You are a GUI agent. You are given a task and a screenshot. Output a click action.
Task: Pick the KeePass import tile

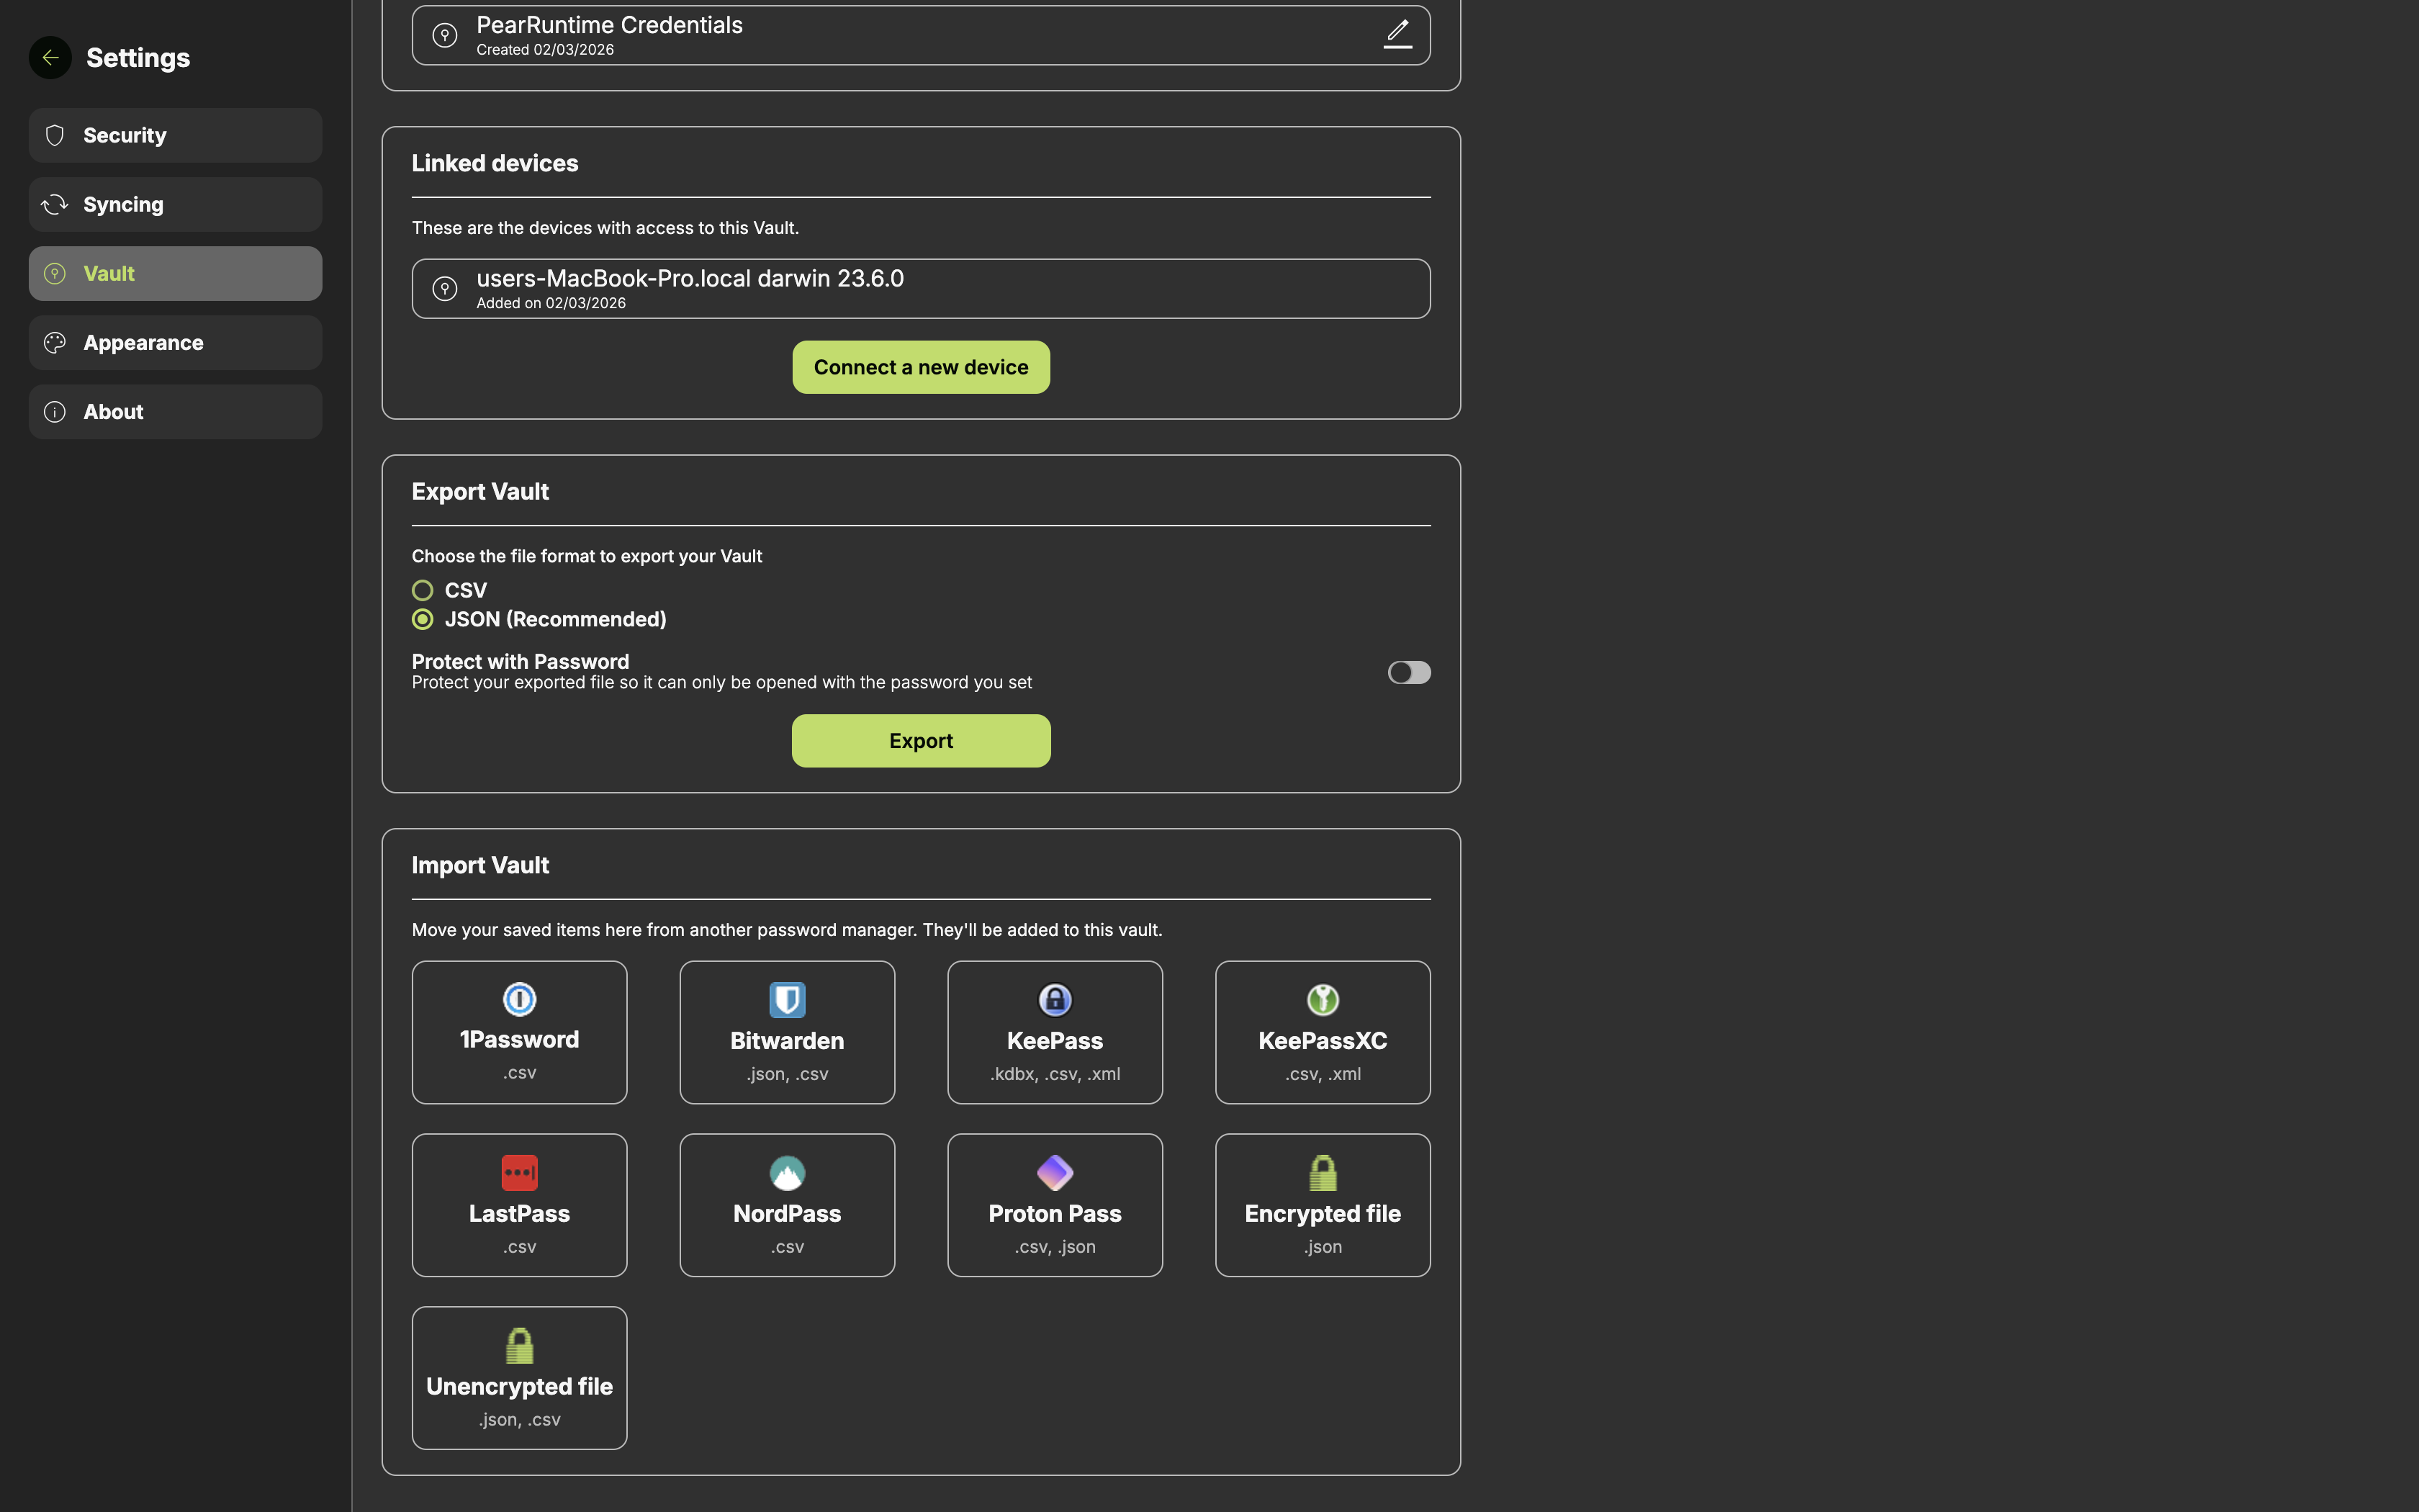point(1055,1032)
